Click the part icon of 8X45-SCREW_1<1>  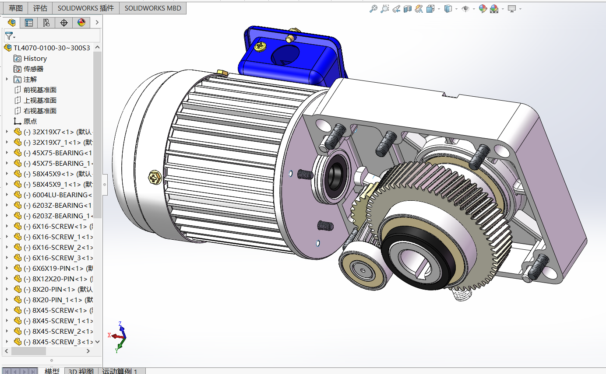pos(18,321)
